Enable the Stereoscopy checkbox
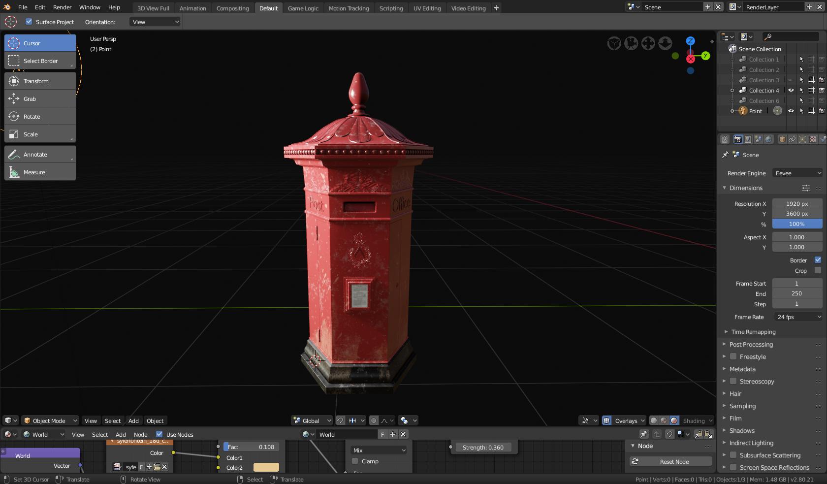 [733, 381]
